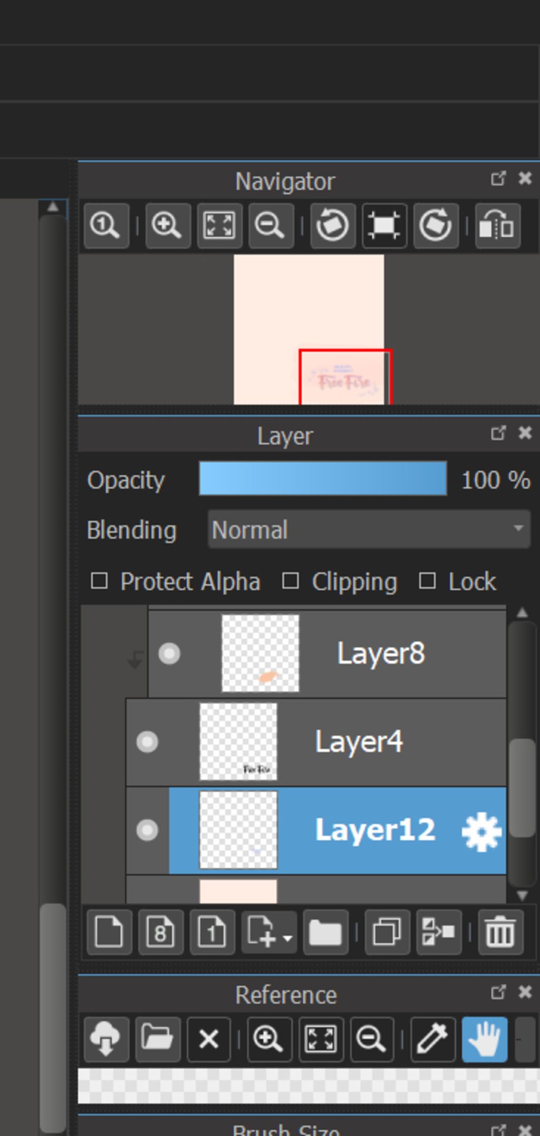540x1136 pixels.
Task: Turn on Clipping for layer
Action: pyautogui.click(x=291, y=581)
